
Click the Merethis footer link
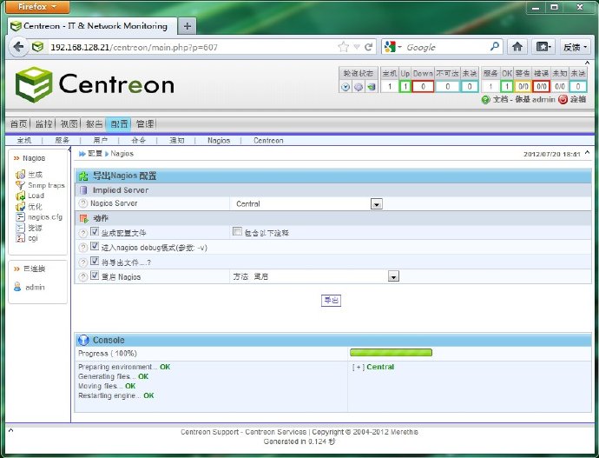pos(405,432)
